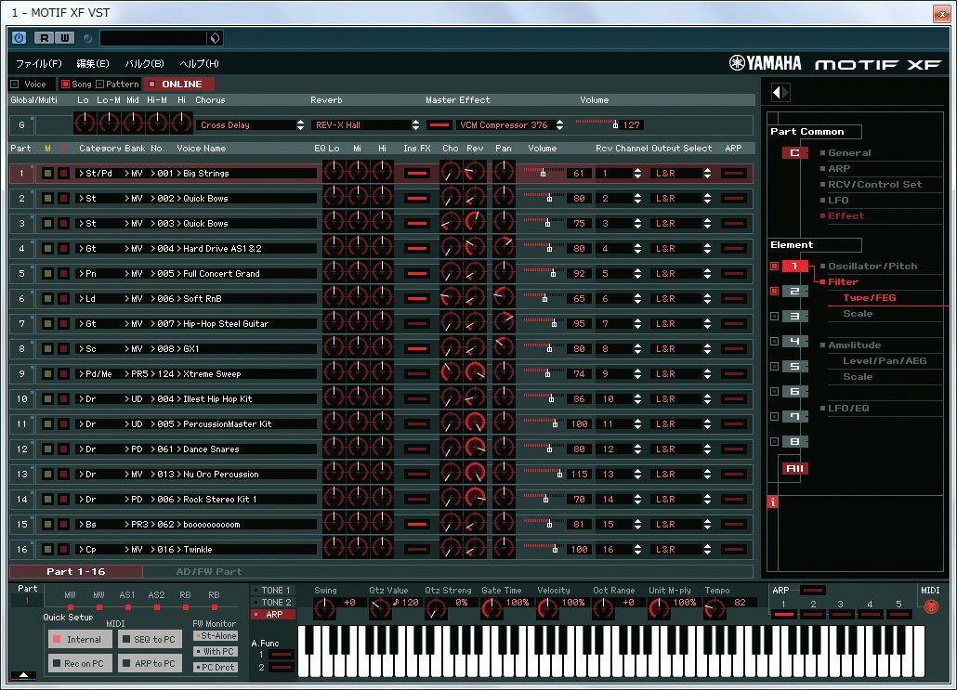Image resolution: width=957 pixels, height=690 pixels.
Task: Select Amplitude in the Element tree
Action: point(855,345)
